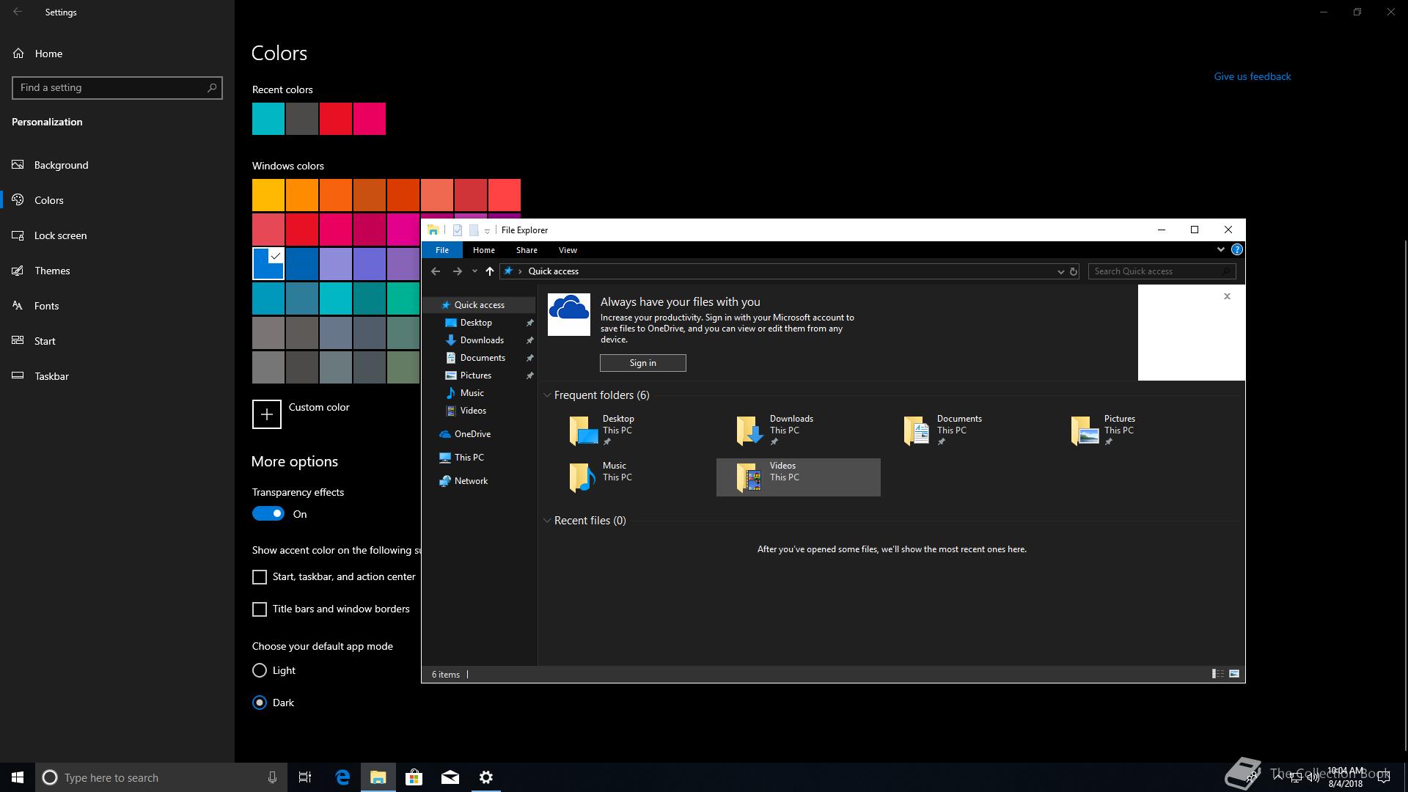The height and width of the screenshot is (792, 1408).
Task: Click breadcrumb chevron before Quick access
Action: click(520, 271)
